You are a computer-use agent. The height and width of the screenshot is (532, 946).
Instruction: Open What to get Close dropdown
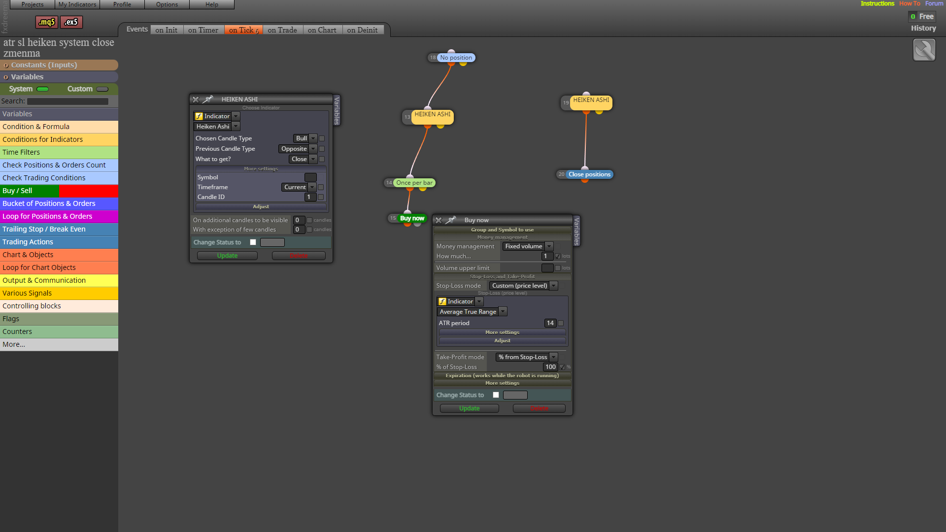point(303,159)
